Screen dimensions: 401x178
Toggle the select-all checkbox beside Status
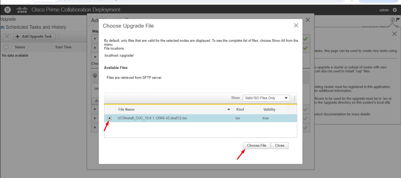click(x=6, y=47)
